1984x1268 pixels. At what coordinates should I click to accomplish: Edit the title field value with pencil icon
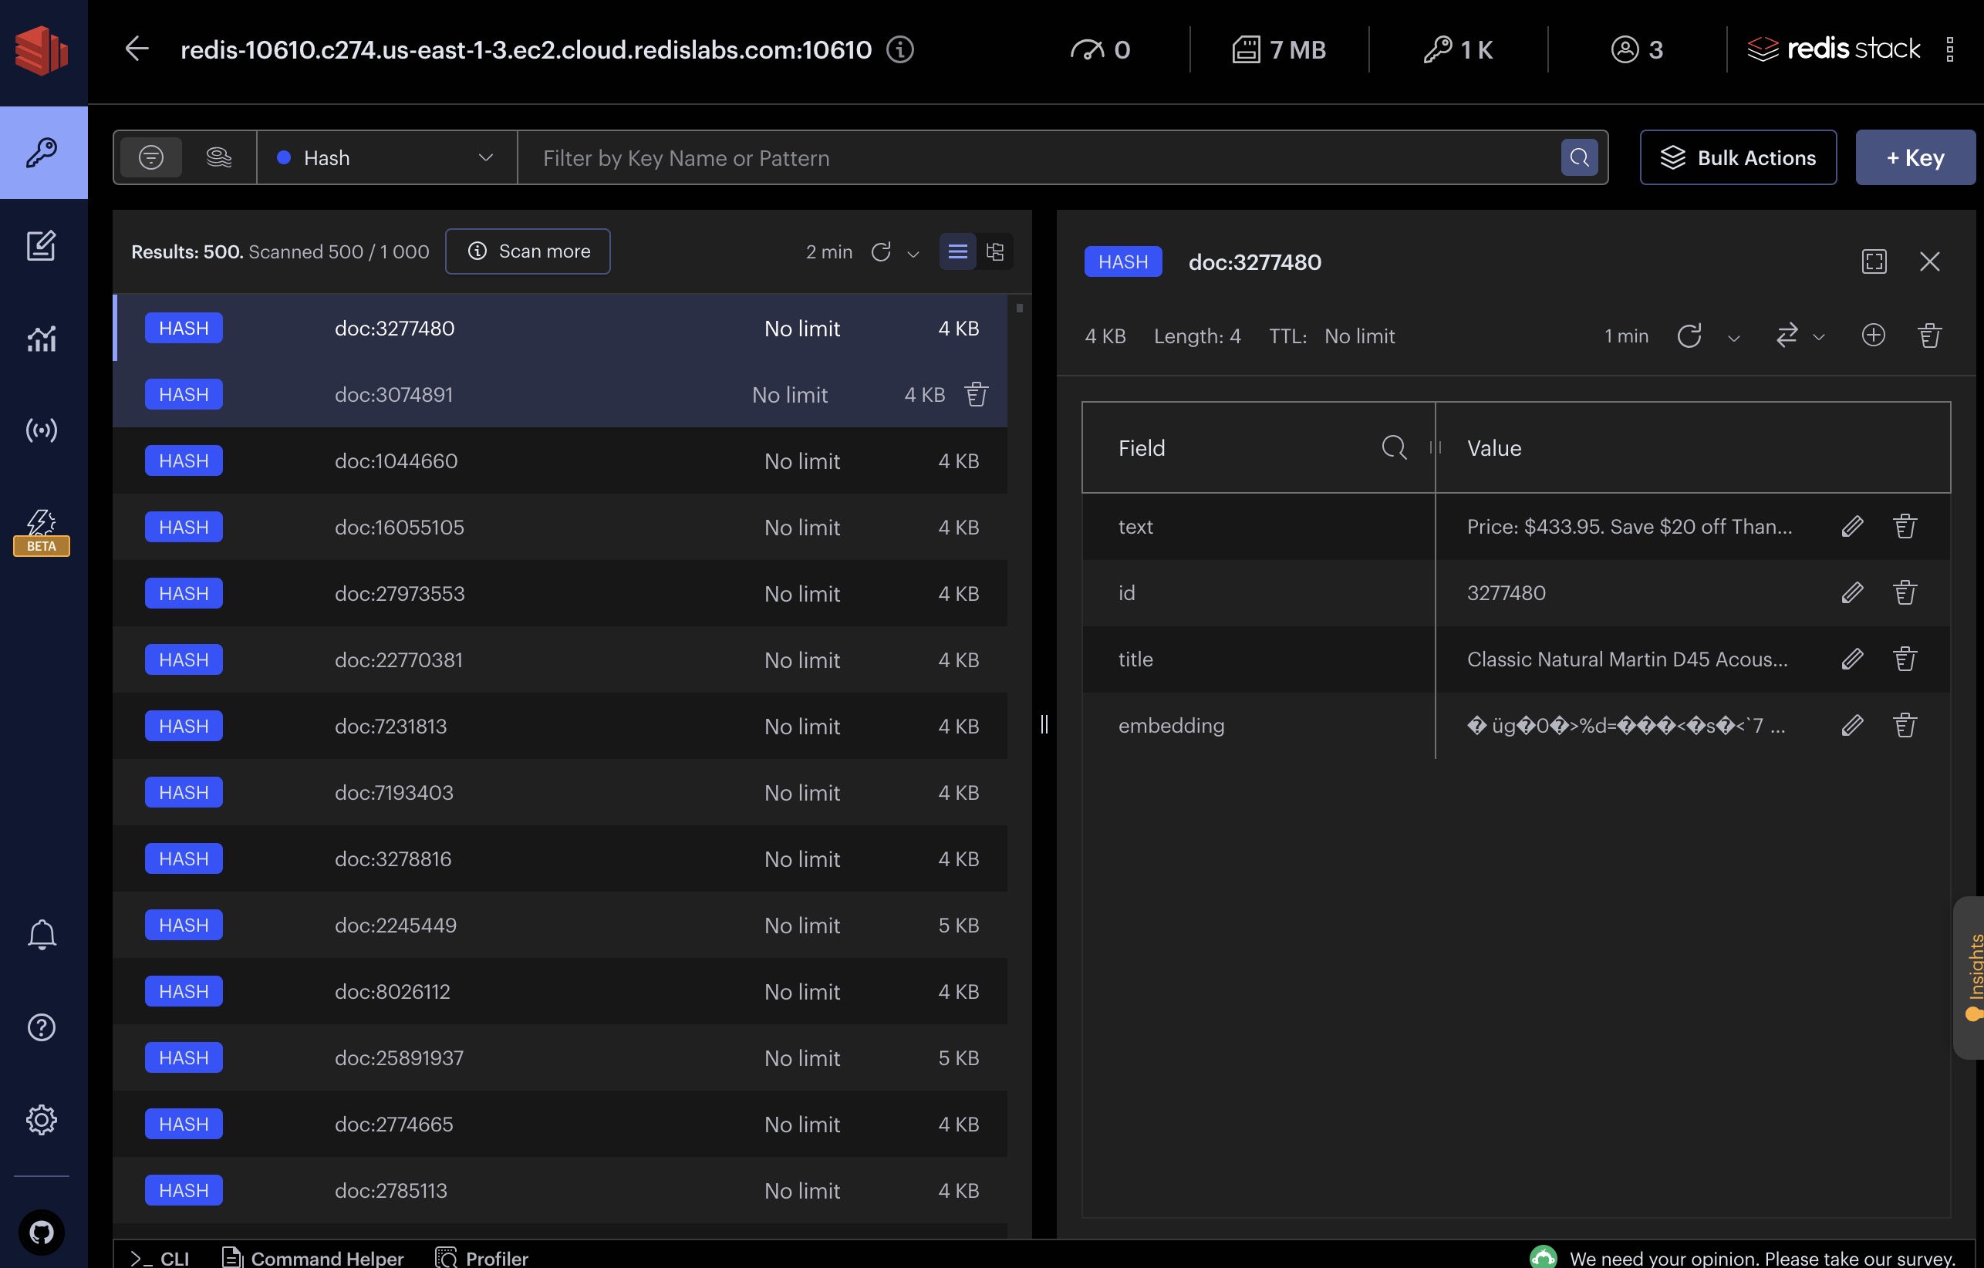1852,659
